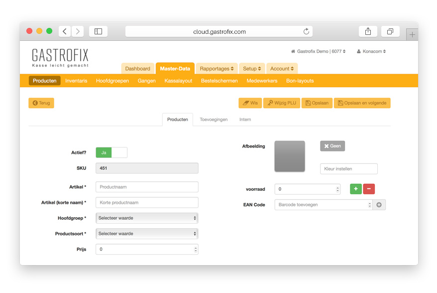The width and height of the screenshot is (437, 293).
Task: Show the Safari sidebar
Action: (x=98, y=31)
